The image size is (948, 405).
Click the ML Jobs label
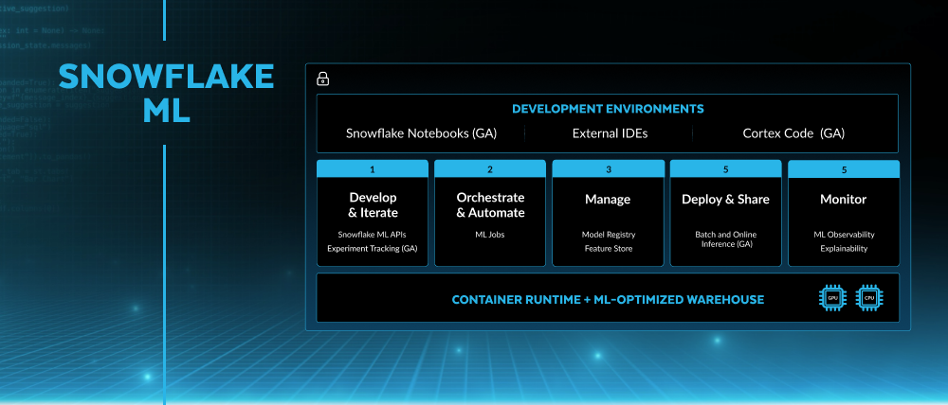(490, 235)
